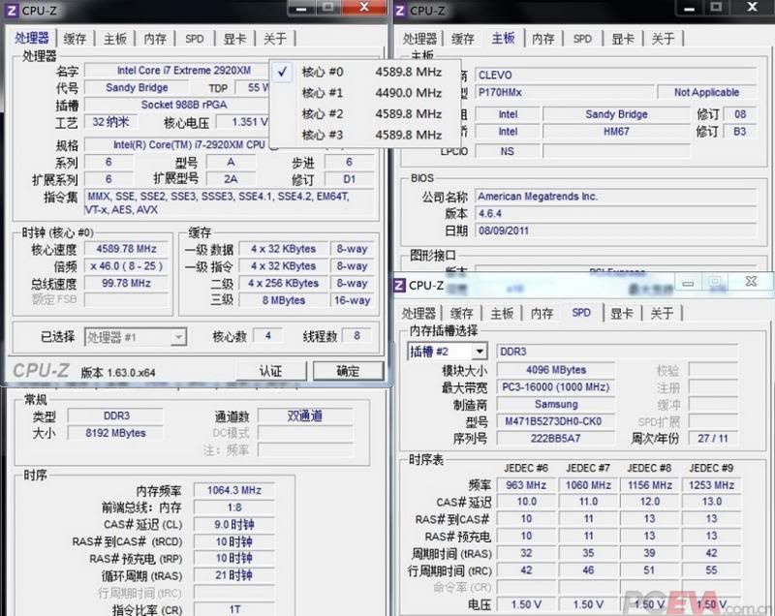
Task: Click the bus speed value 99.78 MHz
Action: pyautogui.click(x=126, y=283)
